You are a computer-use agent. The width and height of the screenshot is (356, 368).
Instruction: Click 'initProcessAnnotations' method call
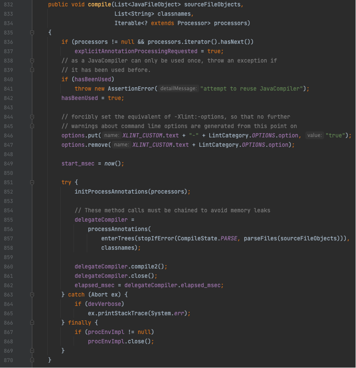(x=111, y=192)
